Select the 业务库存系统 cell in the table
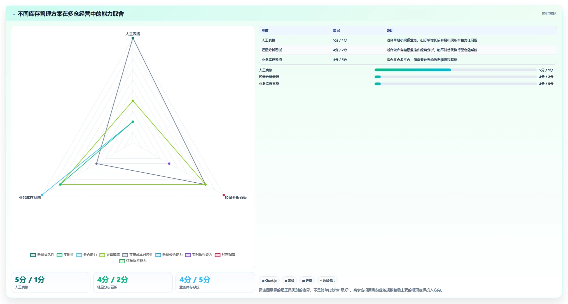This screenshot has height=304, width=568. pyautogui.click(x=272, y=60)
